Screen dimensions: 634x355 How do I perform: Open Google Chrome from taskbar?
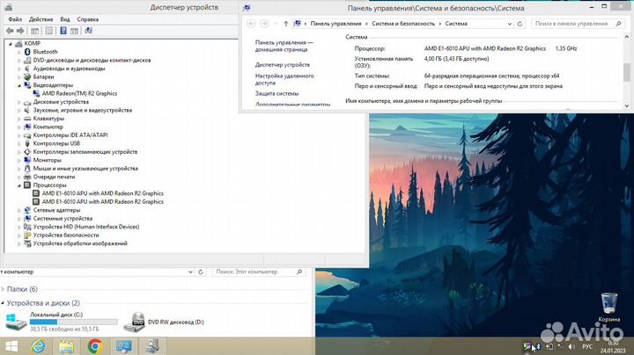point(95,346)
